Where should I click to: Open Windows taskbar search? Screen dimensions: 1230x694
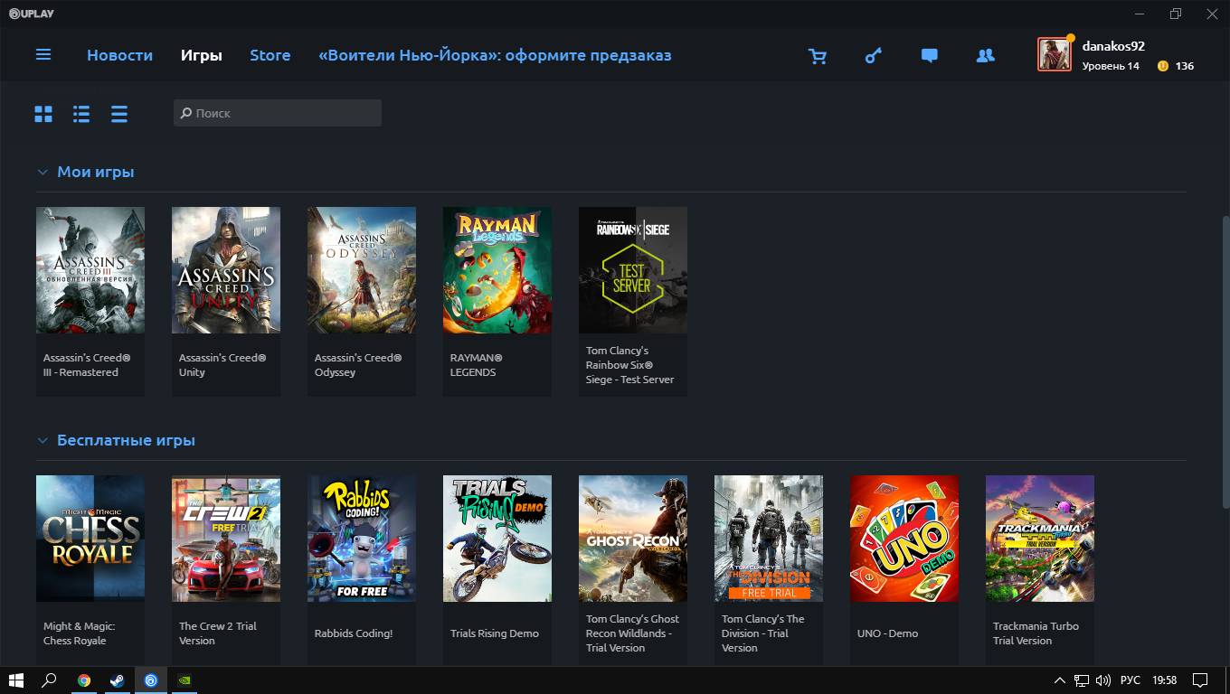point(50,680)
